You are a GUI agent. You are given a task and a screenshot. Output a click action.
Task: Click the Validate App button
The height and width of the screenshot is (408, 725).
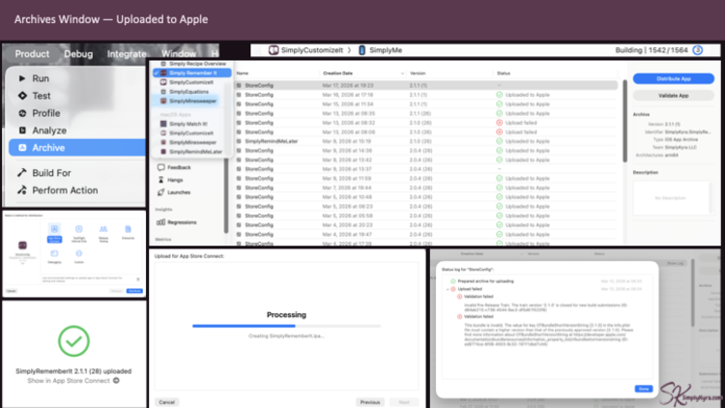[673, 96]
